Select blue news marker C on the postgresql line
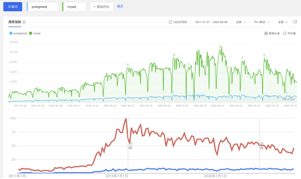The image size is (301, 179). pyautogui.click(x=287, y=93)
